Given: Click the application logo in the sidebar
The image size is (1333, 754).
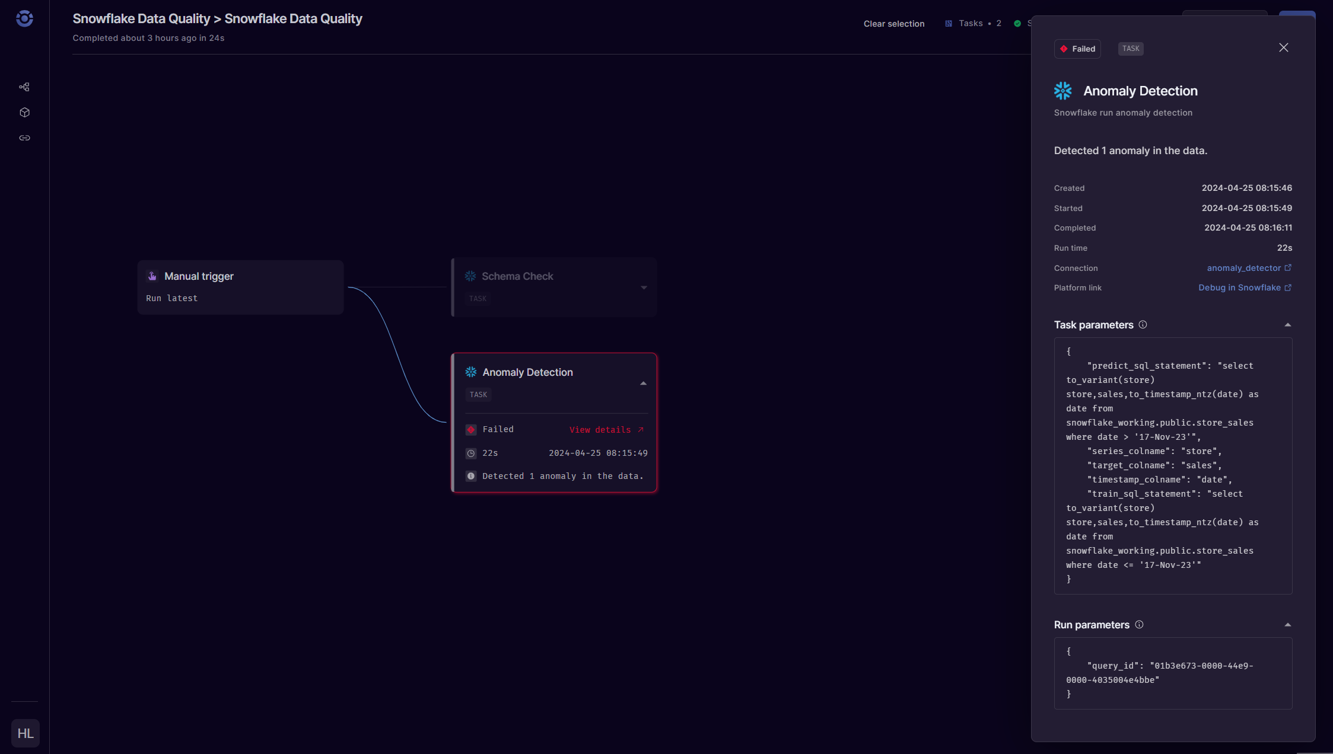Looking at the screenshot, I should tap(24, 18).
